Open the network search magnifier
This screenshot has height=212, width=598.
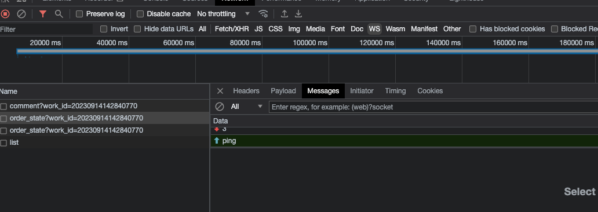click(59, 14)
